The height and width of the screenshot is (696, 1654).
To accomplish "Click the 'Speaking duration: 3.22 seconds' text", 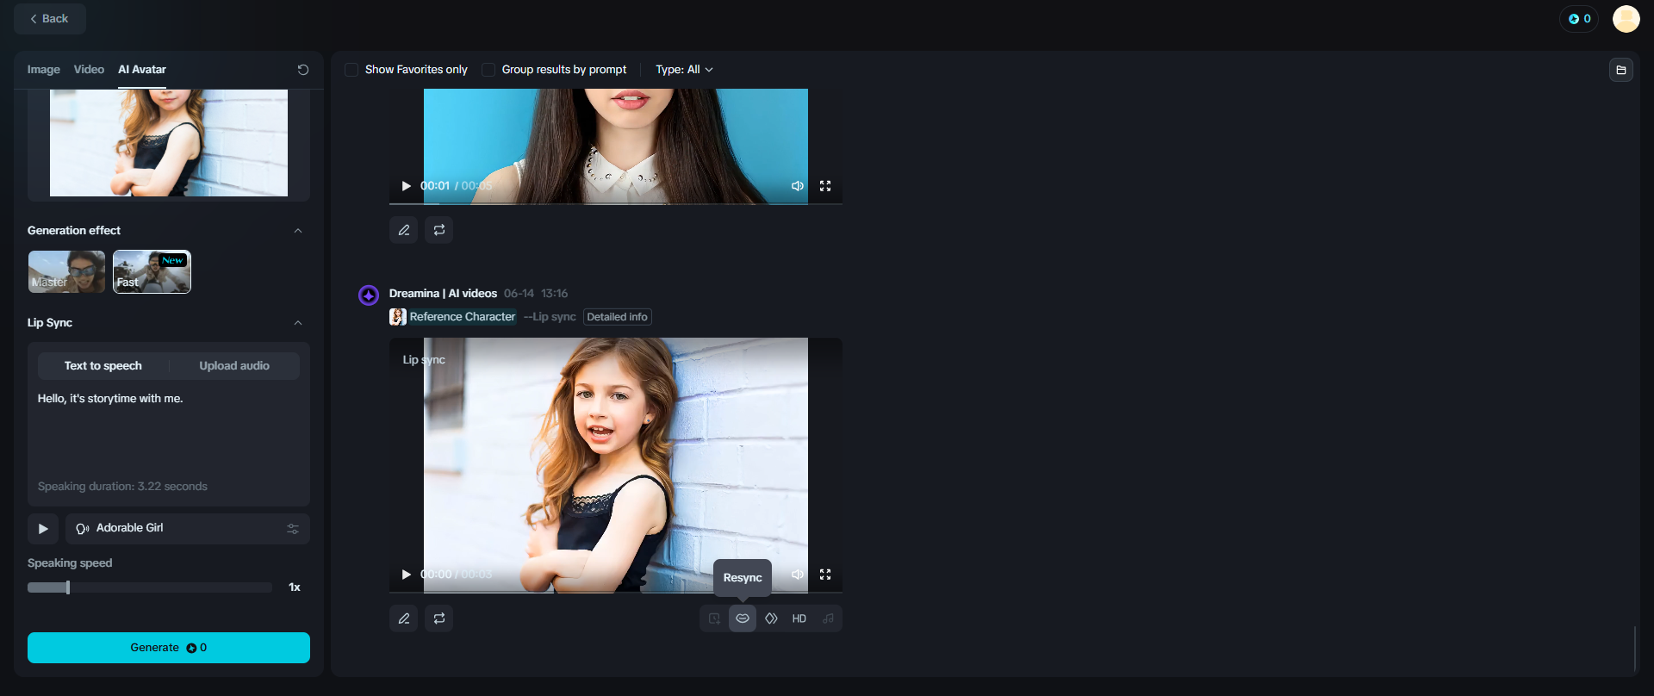I will pyautogui.click(x=122, y=487).
